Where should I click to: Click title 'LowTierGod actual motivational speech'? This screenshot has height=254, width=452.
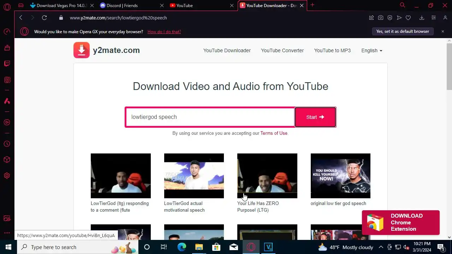coord(184,207)
